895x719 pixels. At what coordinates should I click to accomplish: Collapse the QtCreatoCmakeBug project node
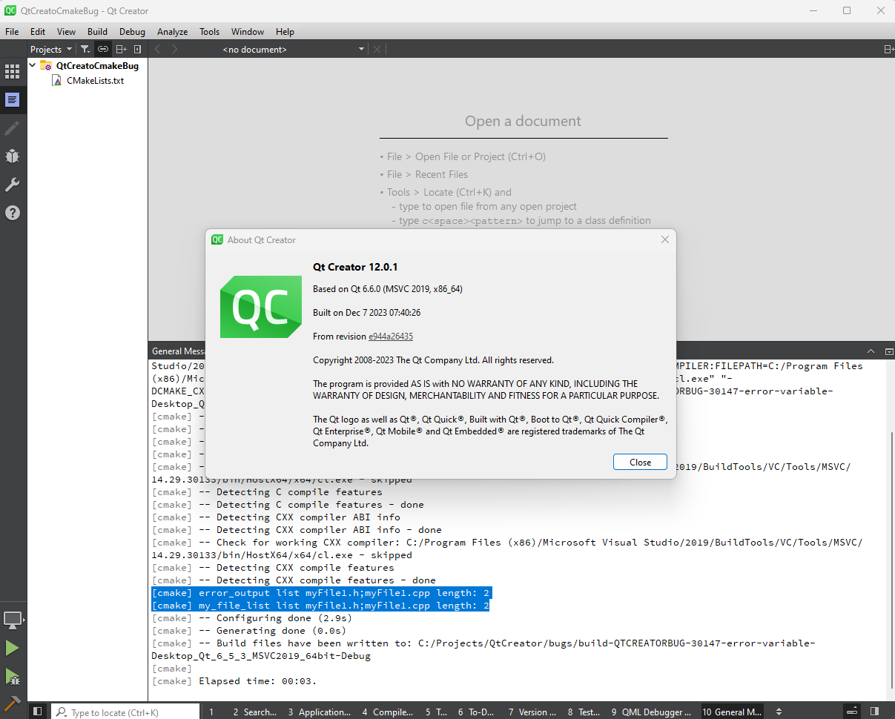(33, 65)
